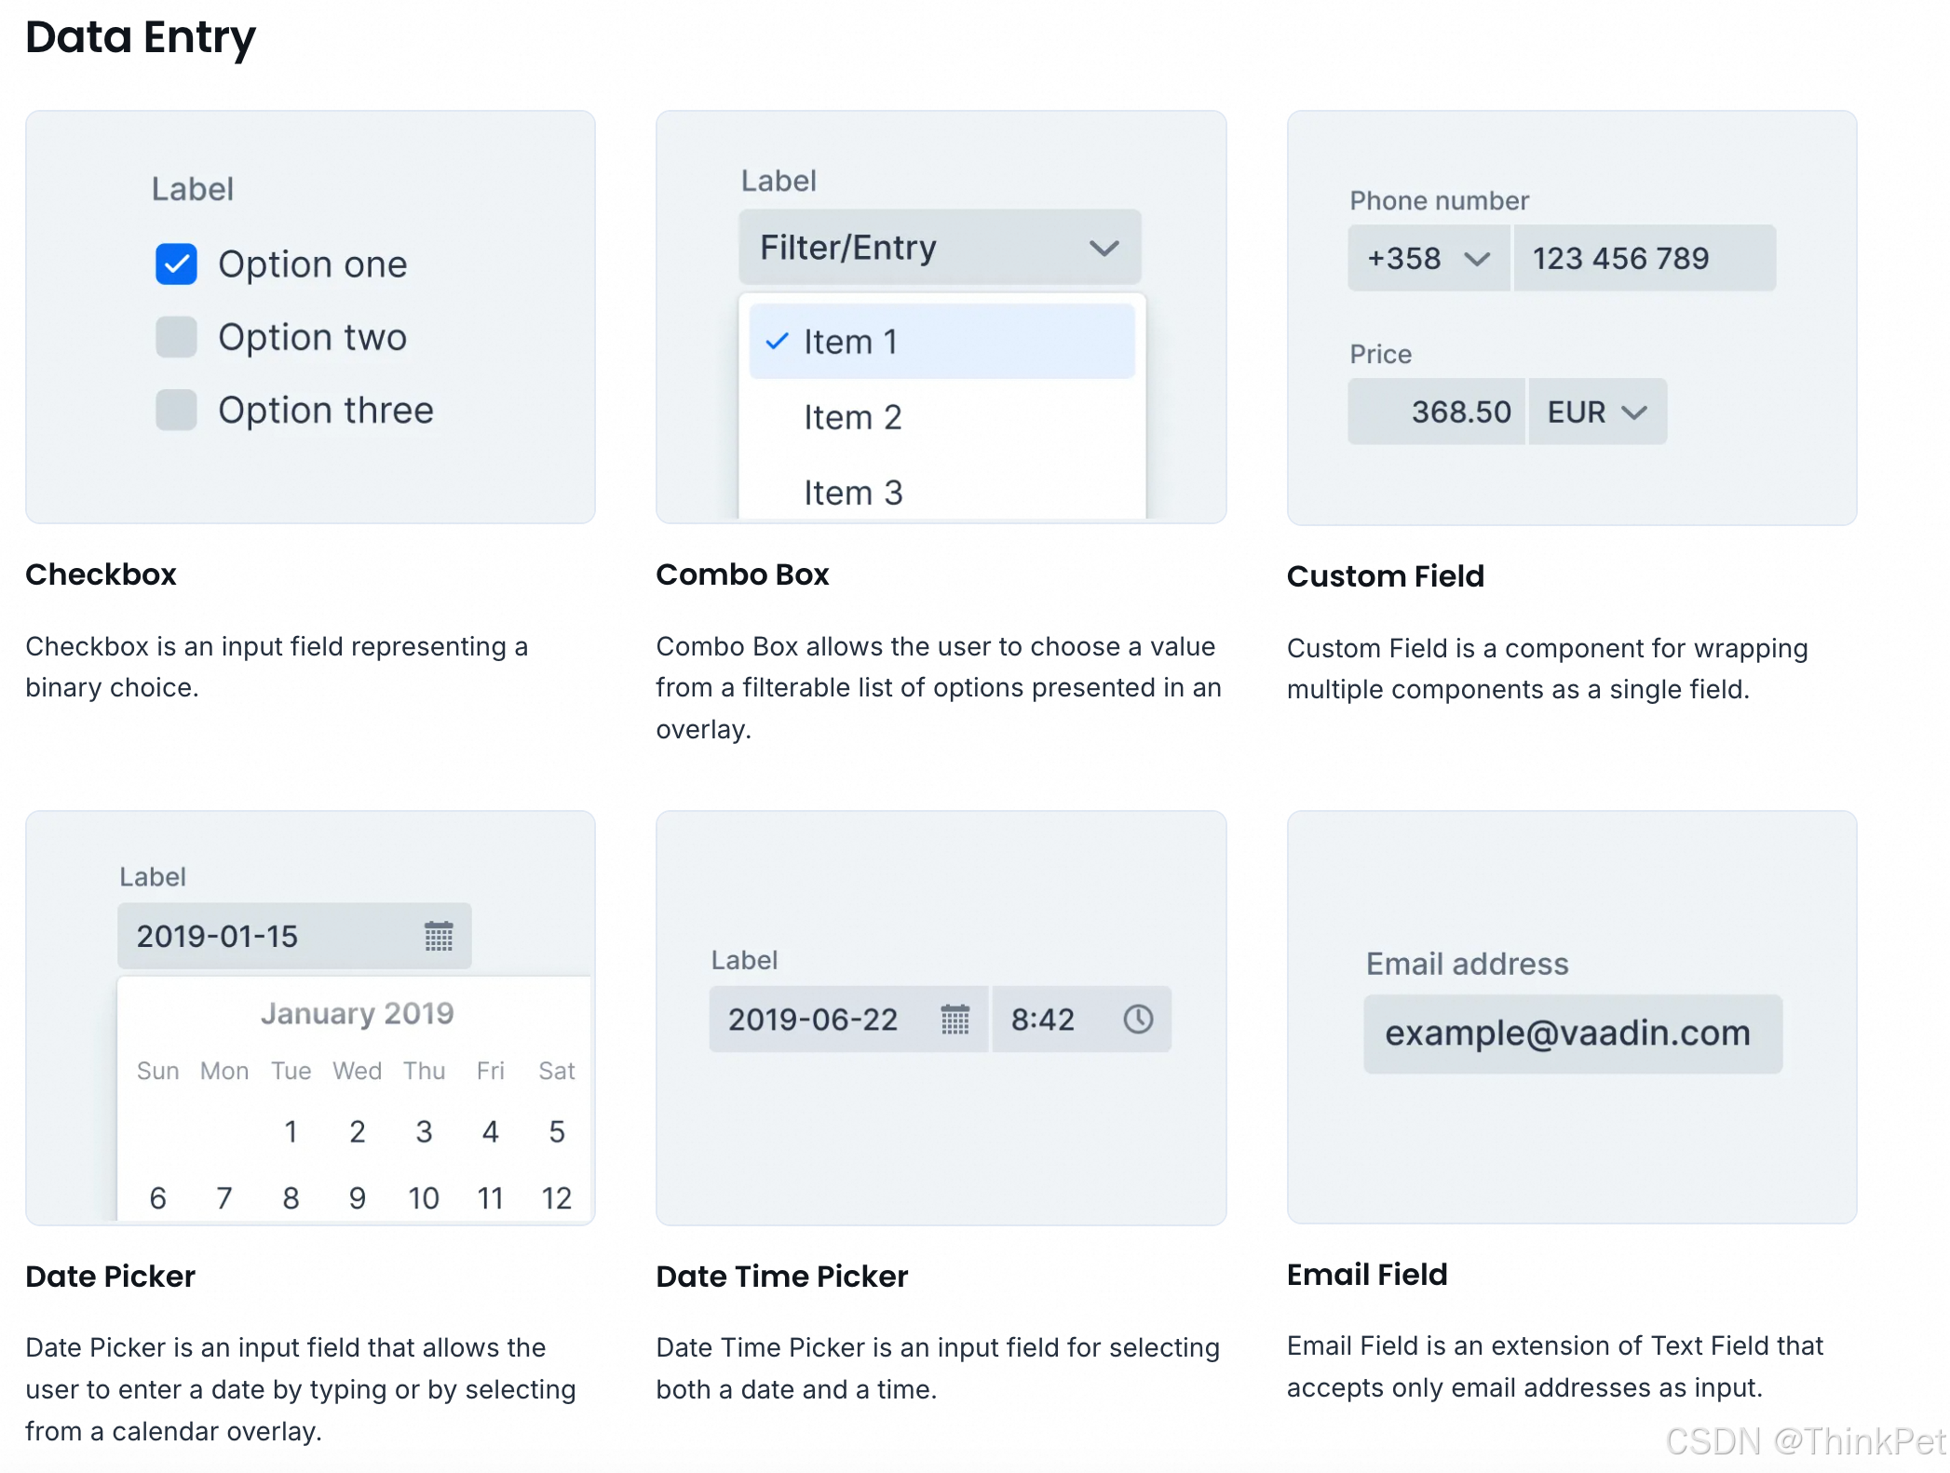Open the Checkbox component heading
The image size is (1950, 1473).
(x=101, y=574)
